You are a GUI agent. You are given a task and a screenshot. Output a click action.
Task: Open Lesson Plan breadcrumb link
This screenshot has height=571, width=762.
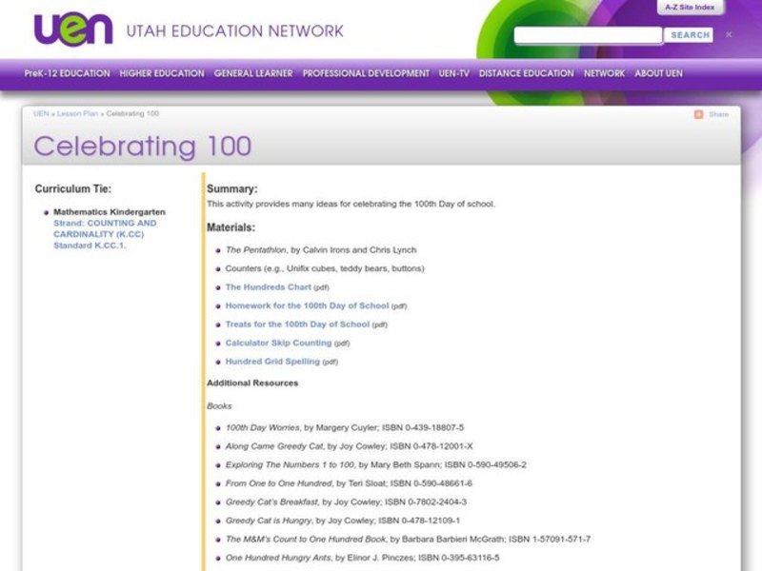point(74,111)
